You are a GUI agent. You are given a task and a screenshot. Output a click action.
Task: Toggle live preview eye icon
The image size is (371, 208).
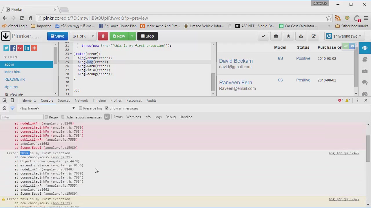(365, 48)
